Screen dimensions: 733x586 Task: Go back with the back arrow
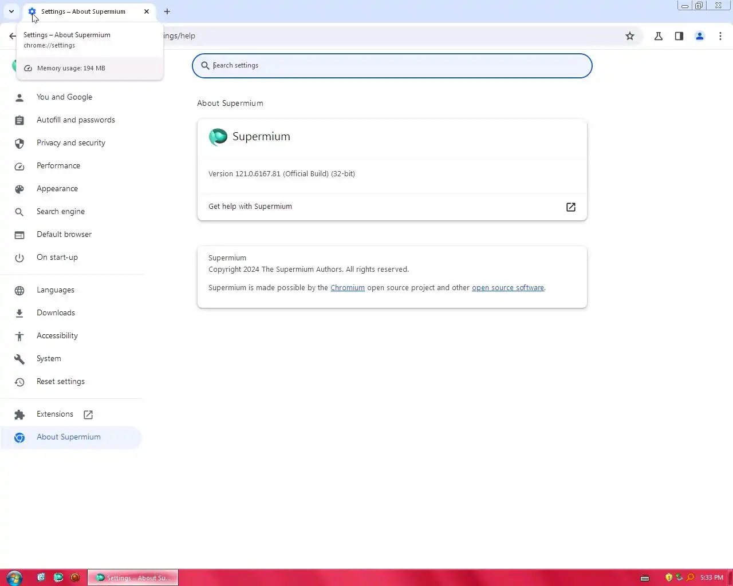(13, 36)
